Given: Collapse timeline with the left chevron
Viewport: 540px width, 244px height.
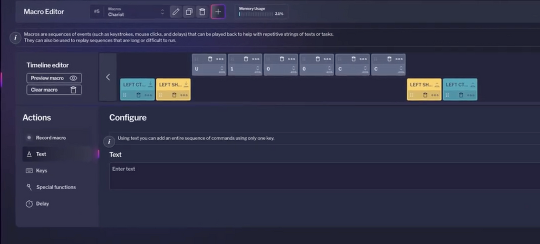Looking at the screenshot, I should click(108, 77).
